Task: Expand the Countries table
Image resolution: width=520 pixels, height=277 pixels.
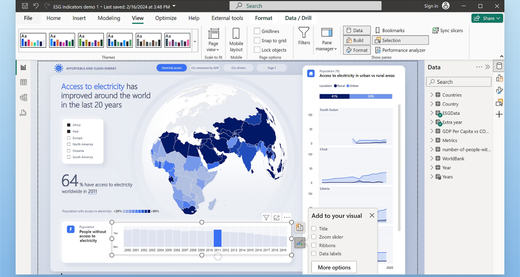Action: [432, 95]
